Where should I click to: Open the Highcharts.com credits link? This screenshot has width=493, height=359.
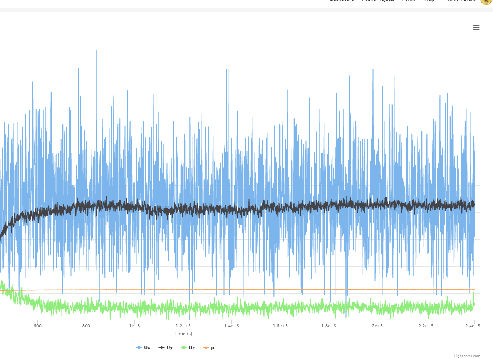pos(467,356)
